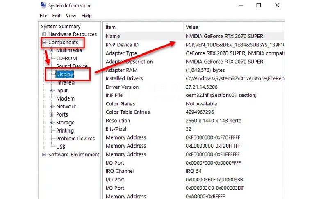Select the Driver Version row
This screenshot has height=199, width=328.
(x=122, y=87)
